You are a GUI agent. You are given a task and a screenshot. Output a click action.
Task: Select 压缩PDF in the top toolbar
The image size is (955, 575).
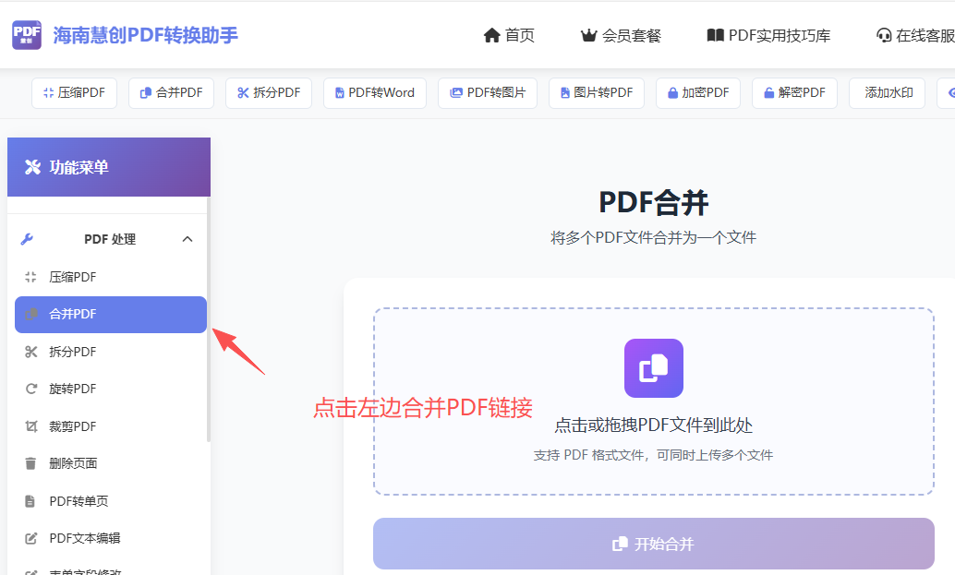point(74,92)
